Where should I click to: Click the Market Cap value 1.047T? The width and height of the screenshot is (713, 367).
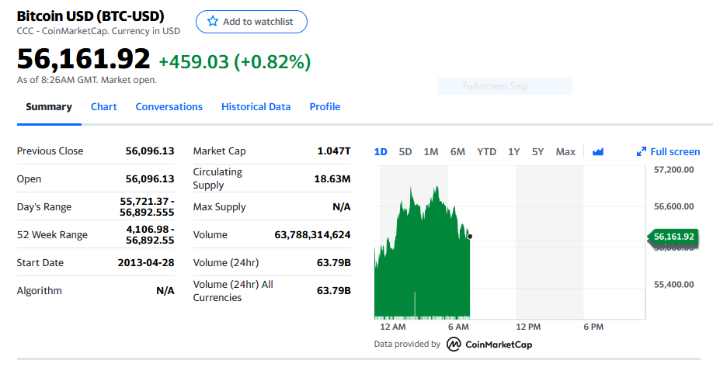coord(334,151)
